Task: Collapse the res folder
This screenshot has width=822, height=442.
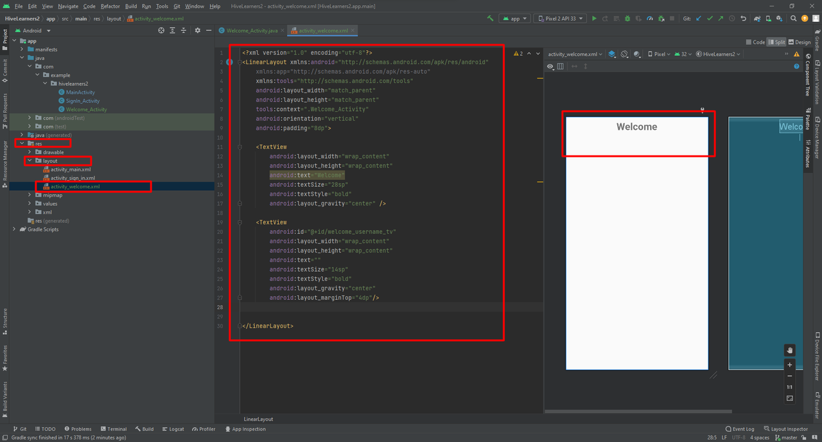Action: click(22, 143)
